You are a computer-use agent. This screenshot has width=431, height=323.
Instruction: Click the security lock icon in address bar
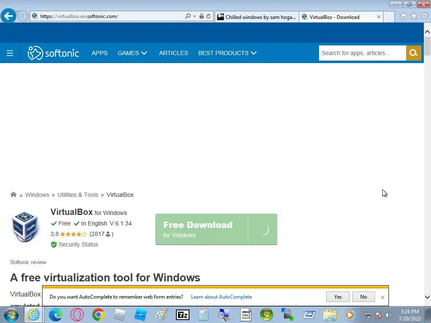point(202,16)
